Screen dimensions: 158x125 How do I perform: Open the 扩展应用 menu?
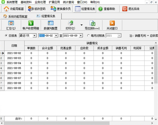pos(54,2)
